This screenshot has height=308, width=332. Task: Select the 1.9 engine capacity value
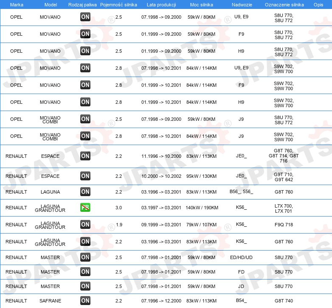pyautogui.click(x=119, y=225)
